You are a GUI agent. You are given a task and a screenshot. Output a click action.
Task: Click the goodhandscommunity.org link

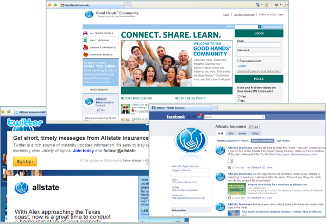pyautogui.click(x=189, y=198)
